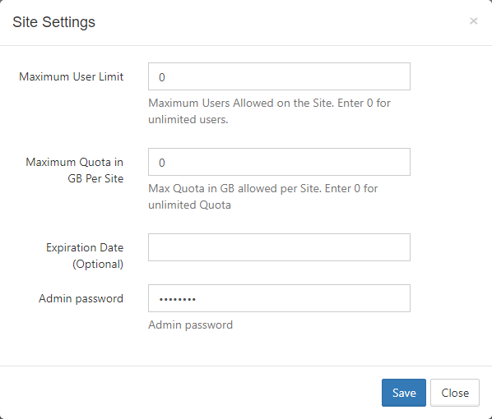Screen dimensions: 492x419
Task: Select the Maximum Quota in GB field
Action: tap(279, 162)
